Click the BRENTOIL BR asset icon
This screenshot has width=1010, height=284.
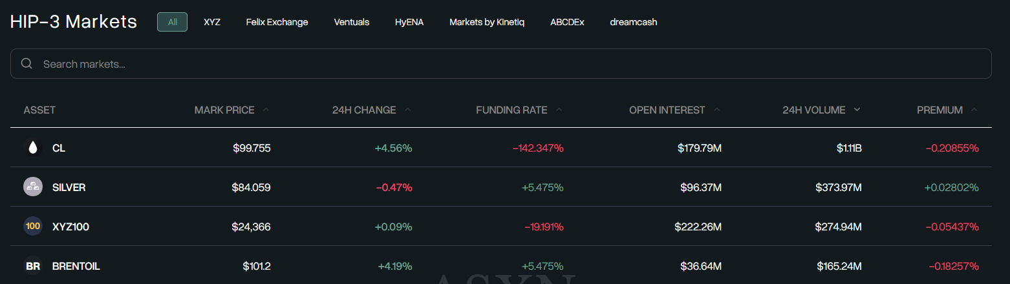(x=33, y=266)
